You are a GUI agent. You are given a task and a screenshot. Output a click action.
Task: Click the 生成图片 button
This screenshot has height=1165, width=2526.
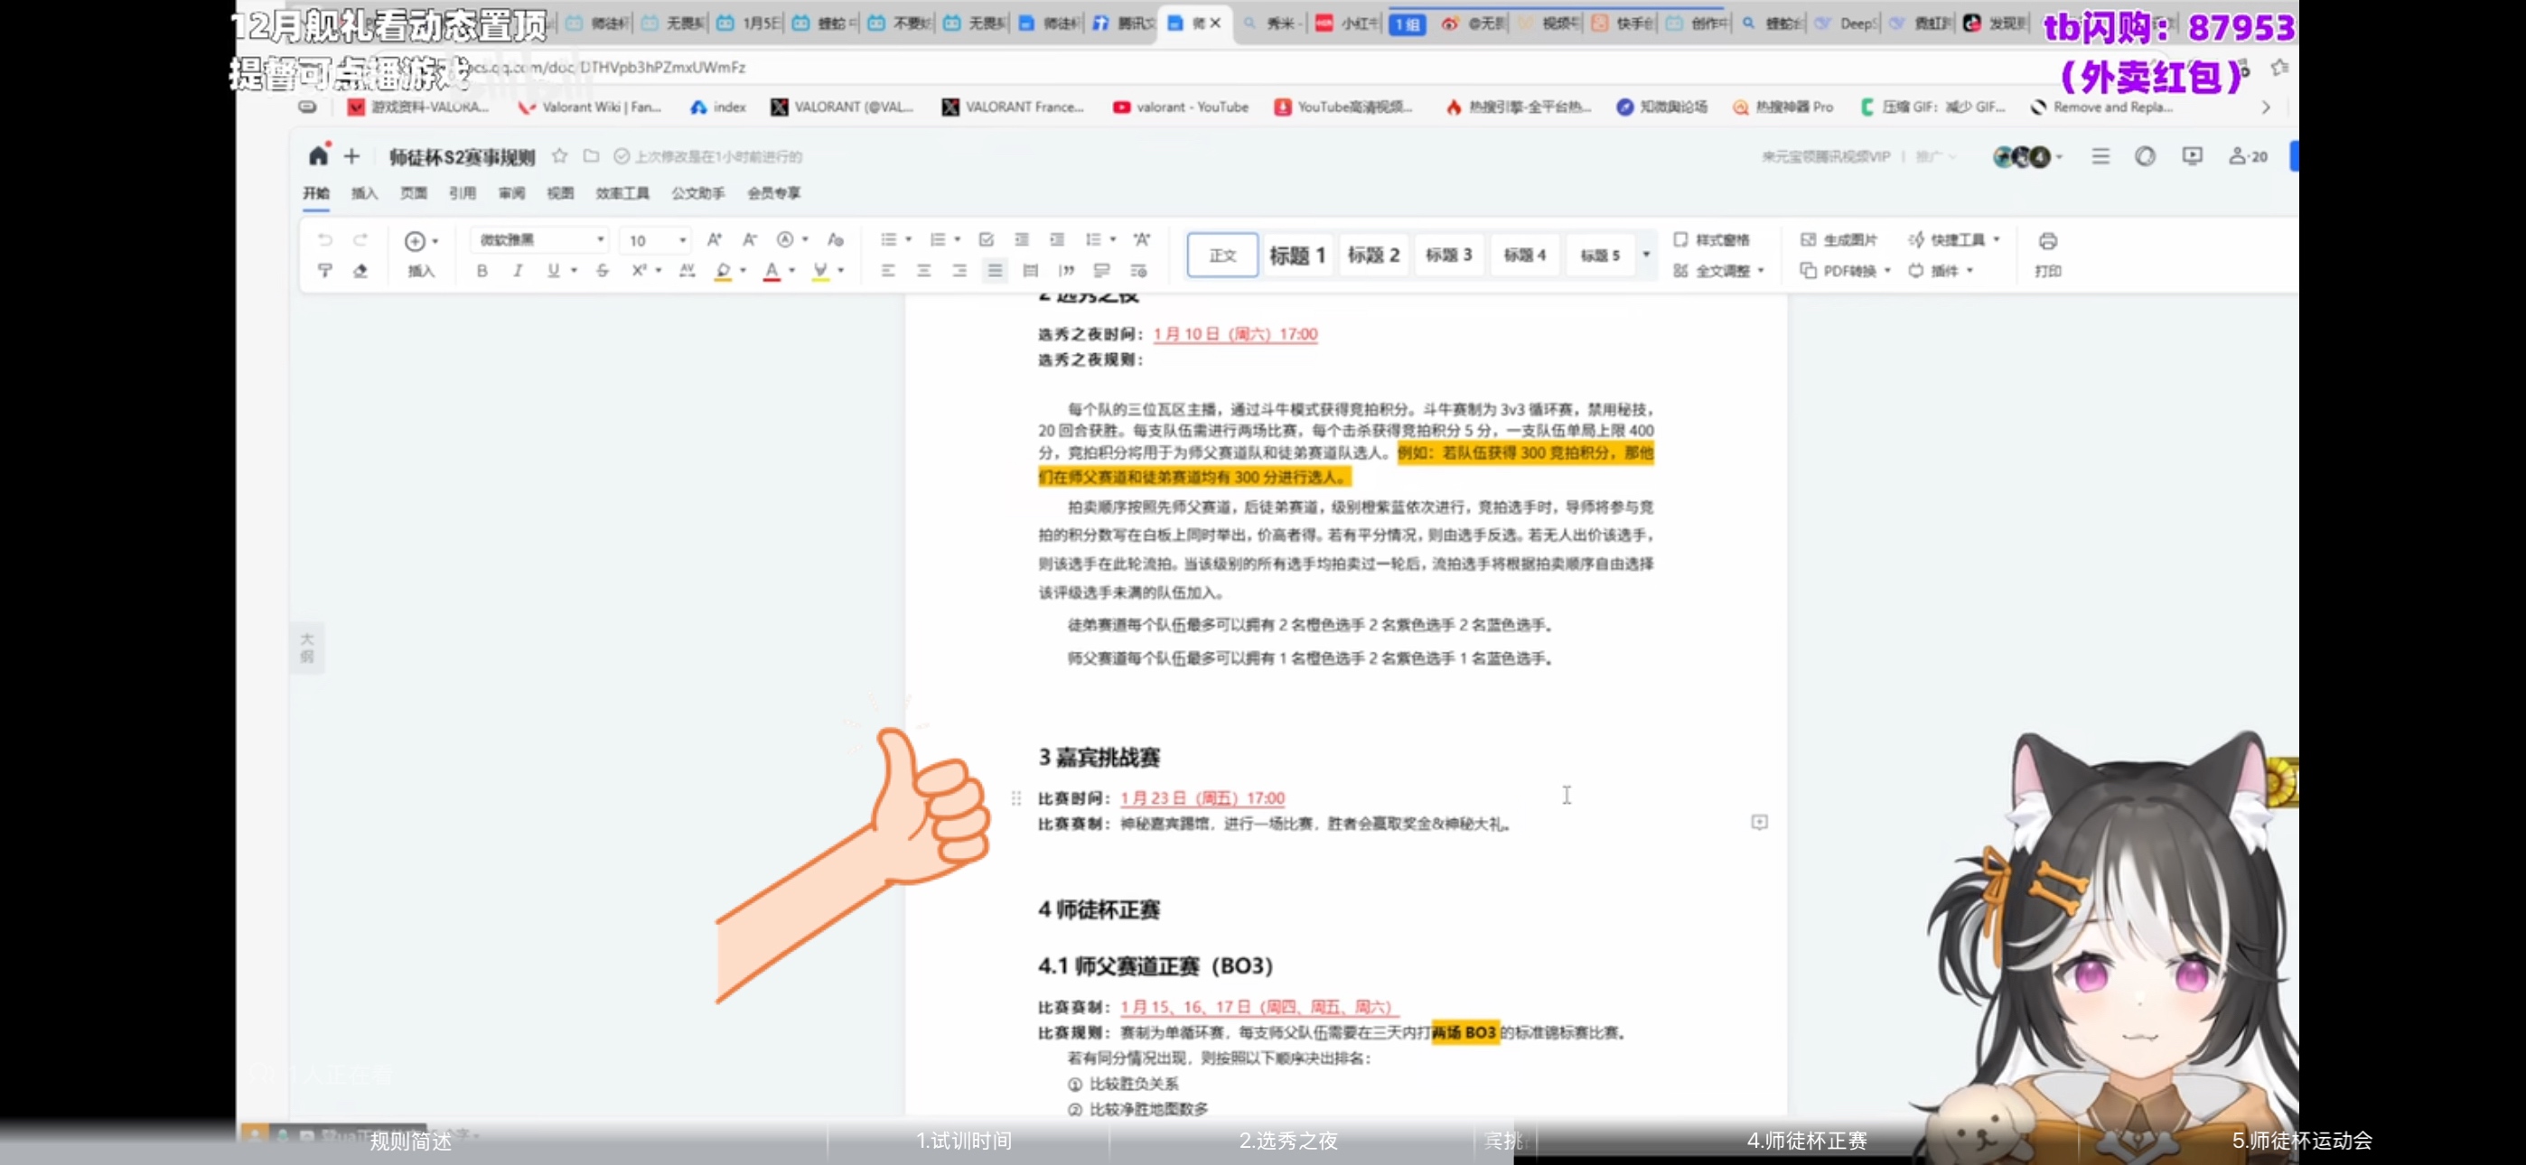1838,239
